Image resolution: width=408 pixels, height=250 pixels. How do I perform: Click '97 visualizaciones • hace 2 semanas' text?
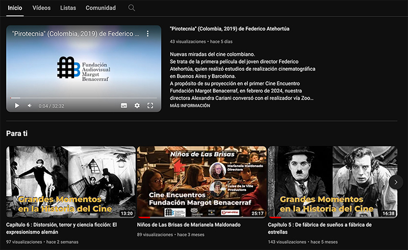pyautogui.click(x=42, y=242)
